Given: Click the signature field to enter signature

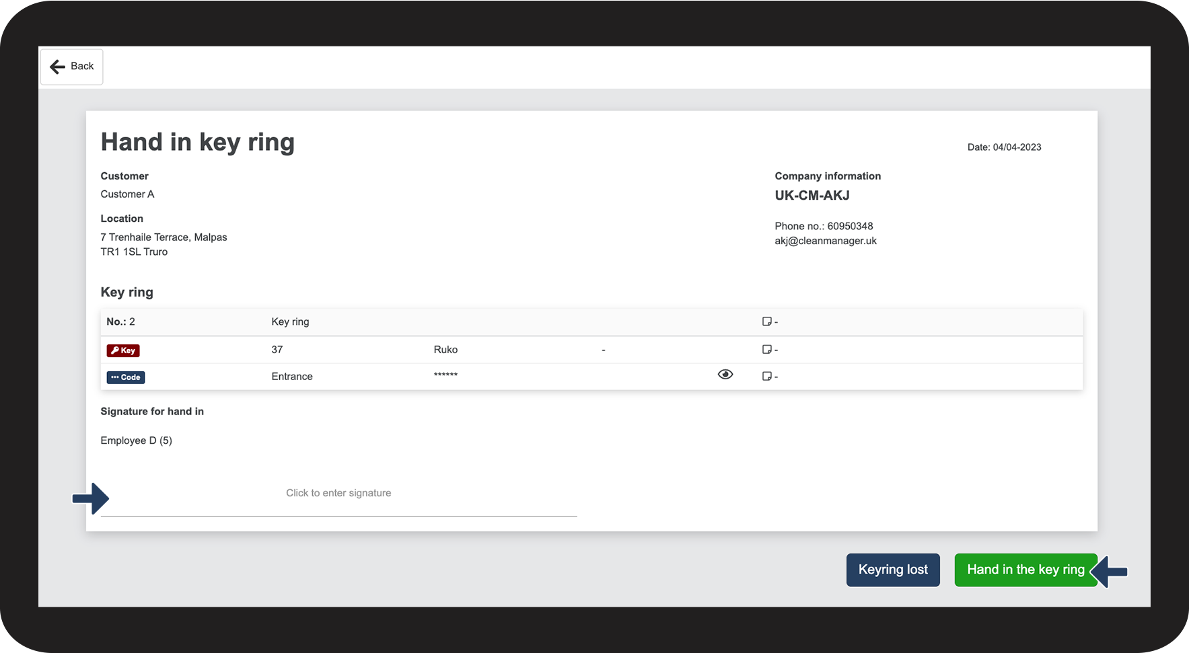Looking at the screenshot, I should (338, 494).
